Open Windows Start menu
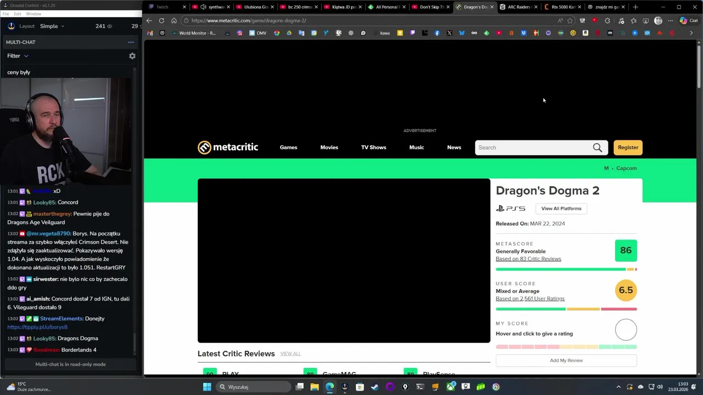 click(x=207, y=387)
